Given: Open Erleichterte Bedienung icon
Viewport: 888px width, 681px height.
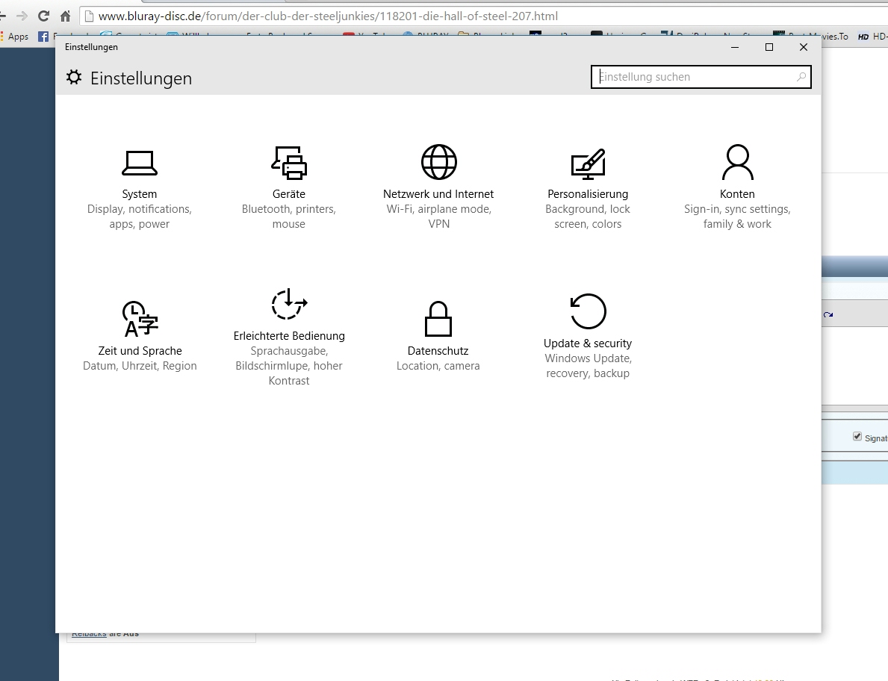Looking at the screenshot, I should click(289, 305).
